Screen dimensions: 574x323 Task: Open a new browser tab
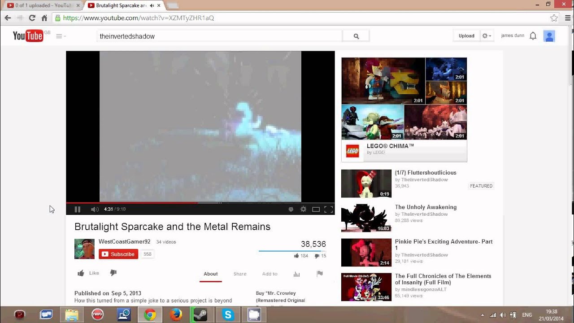173,6
